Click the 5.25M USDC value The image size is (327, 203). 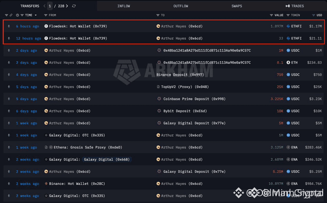[x=278, y=171]
